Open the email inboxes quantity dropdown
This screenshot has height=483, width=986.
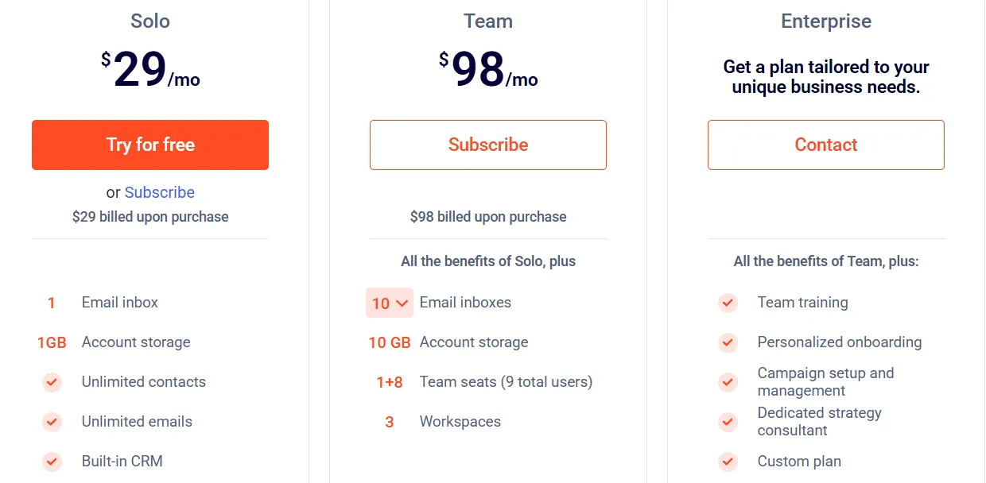pos(390,303)
